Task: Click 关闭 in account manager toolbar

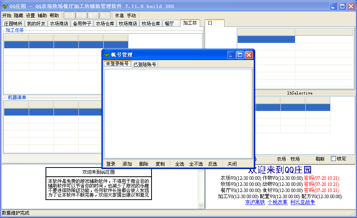Action: 232,164
